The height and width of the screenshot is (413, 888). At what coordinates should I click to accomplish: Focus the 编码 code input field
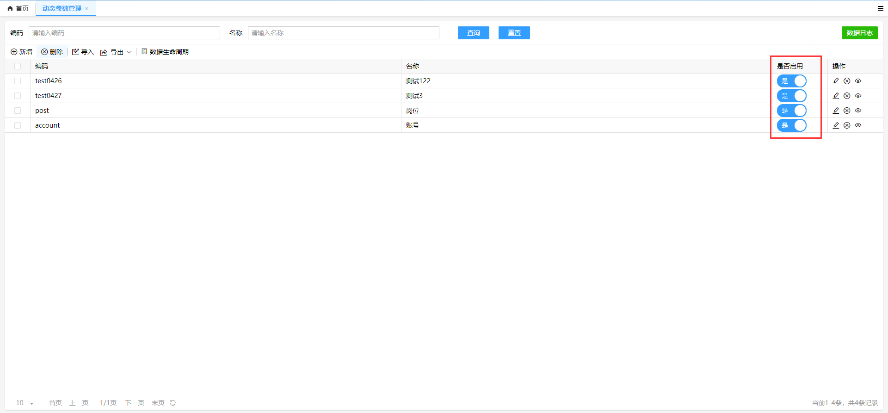click(124, 33)
